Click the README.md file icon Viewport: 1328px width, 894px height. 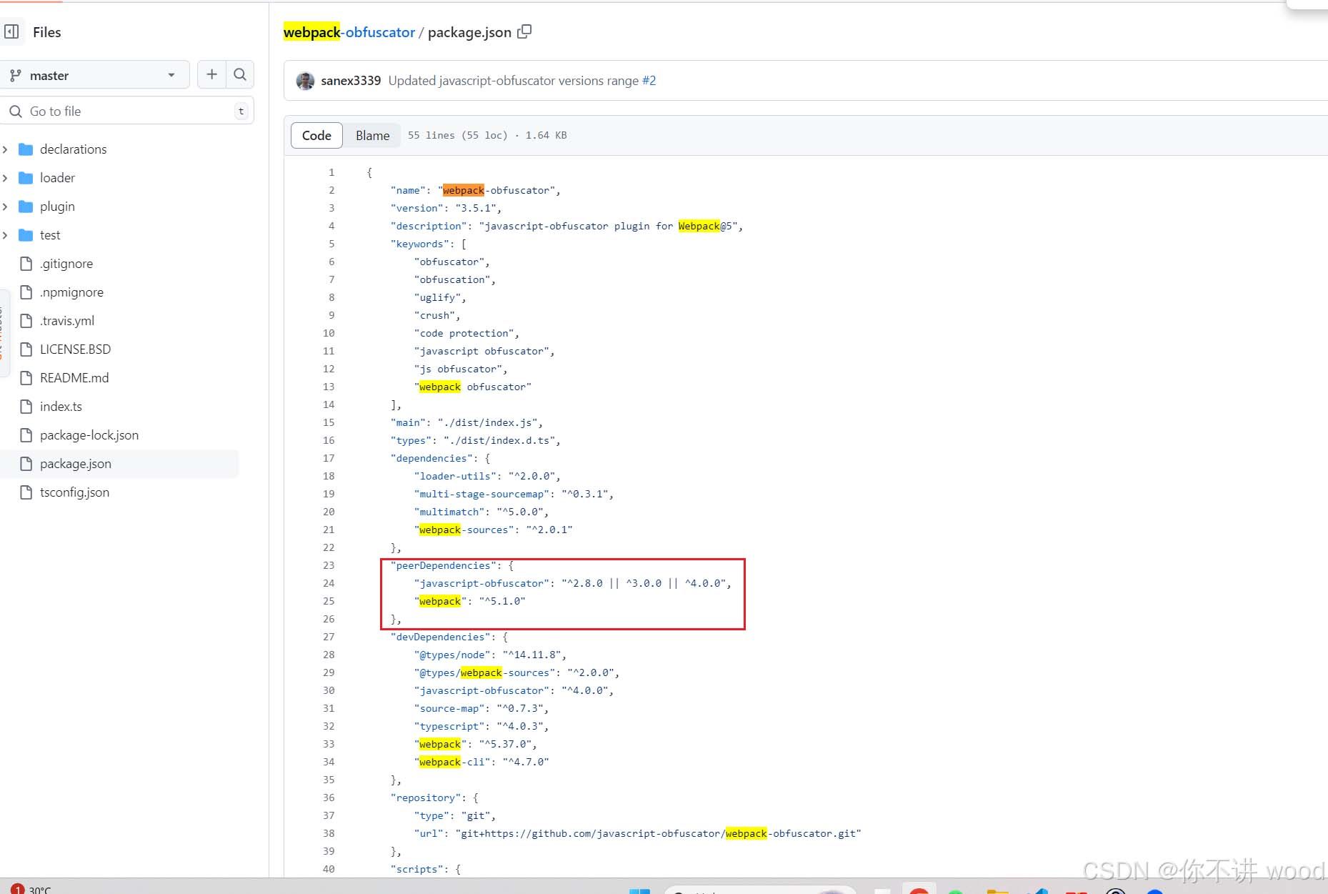pos(26,378)
